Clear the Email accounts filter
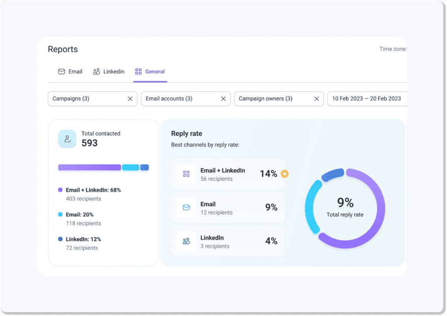 pyautogui.click(x=223, y=99)
